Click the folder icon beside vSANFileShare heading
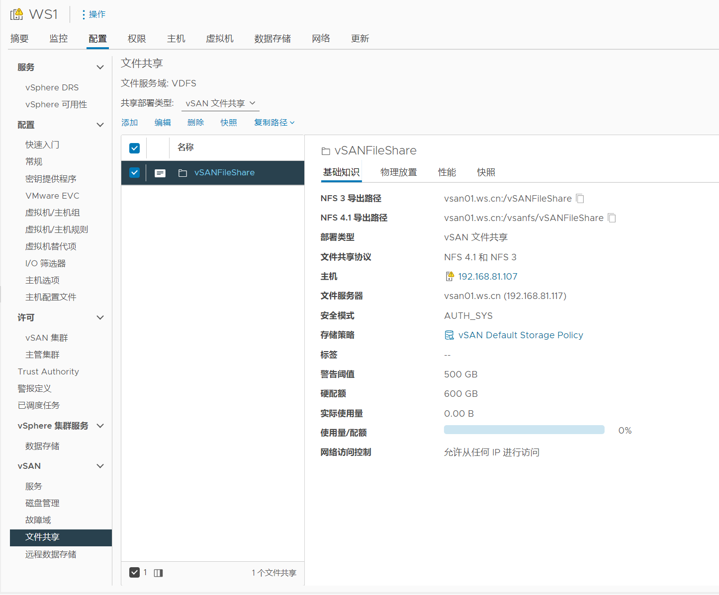The width and height of the screenshot is (719, 595). click(326, 151)
